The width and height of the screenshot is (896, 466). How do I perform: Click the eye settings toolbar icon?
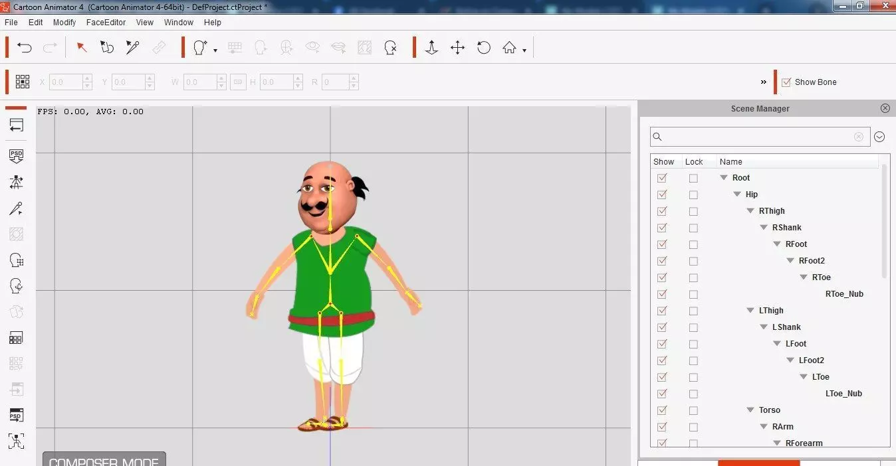coord(312,48)
